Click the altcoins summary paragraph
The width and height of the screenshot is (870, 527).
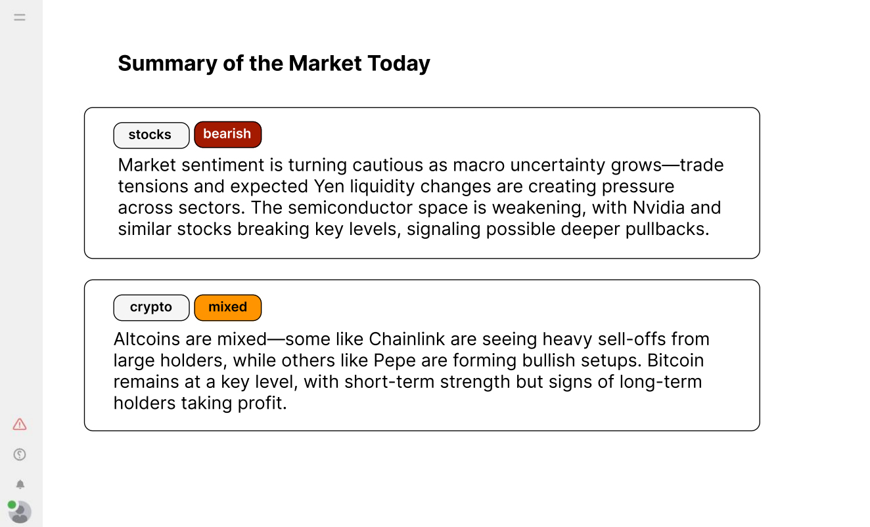click(x=411, y=371)
